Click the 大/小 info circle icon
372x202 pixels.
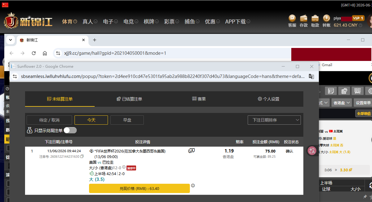point(124,167)
